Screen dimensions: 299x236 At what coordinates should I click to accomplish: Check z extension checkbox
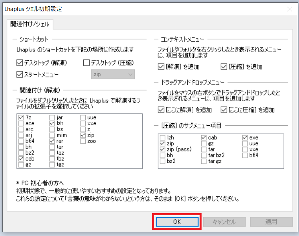click(x=83, y=129)
